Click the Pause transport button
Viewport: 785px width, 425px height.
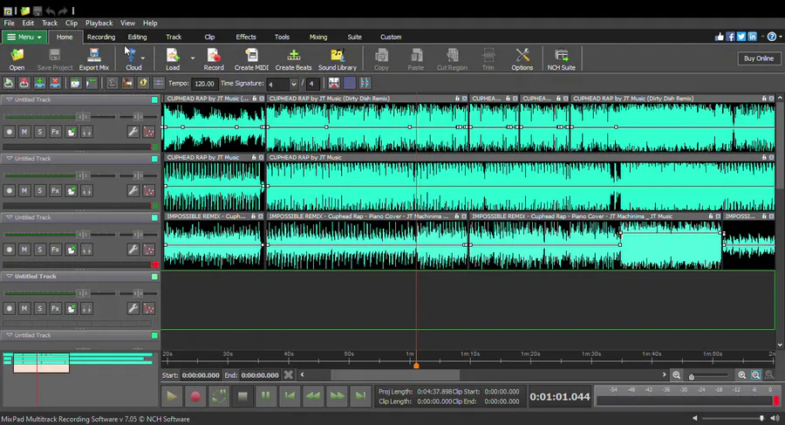(266, 396)
